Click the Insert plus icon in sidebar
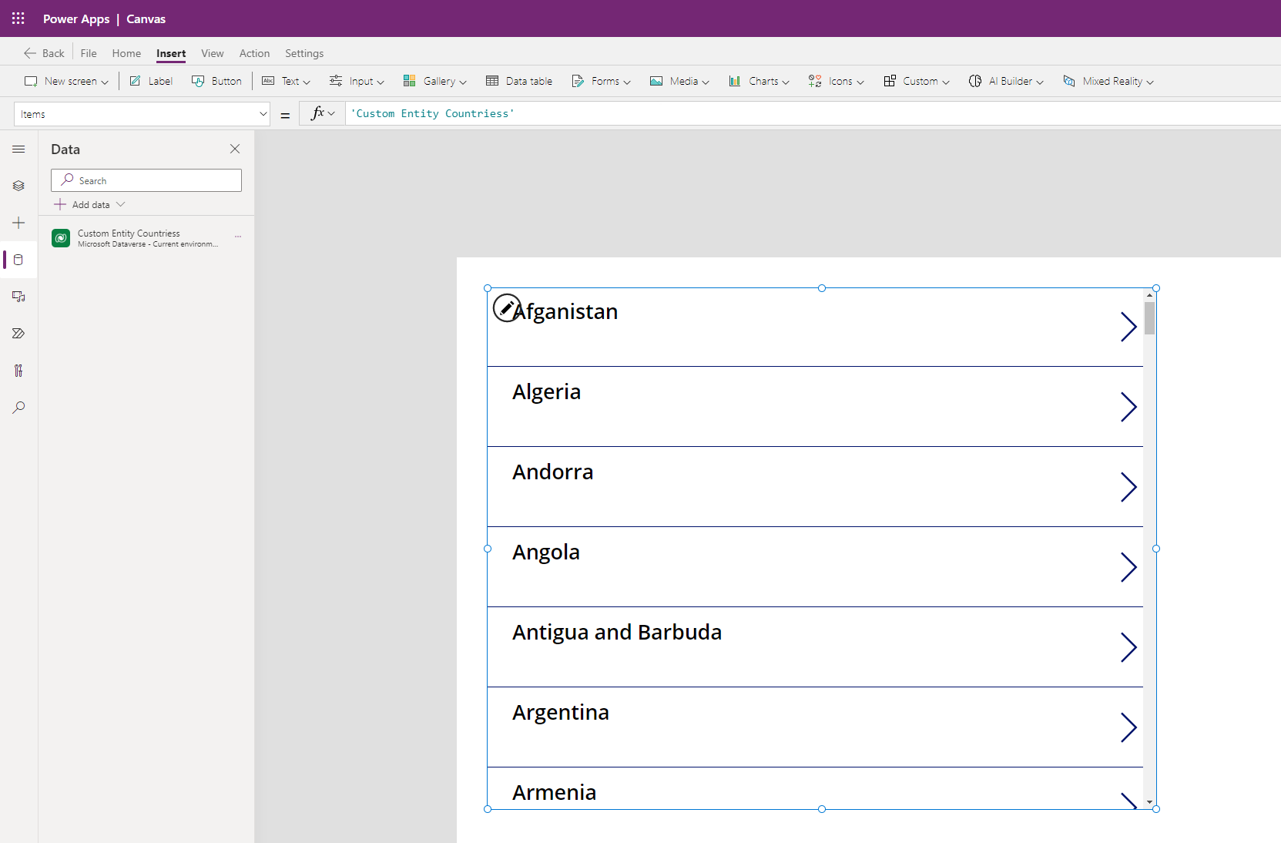 point(18,223)
